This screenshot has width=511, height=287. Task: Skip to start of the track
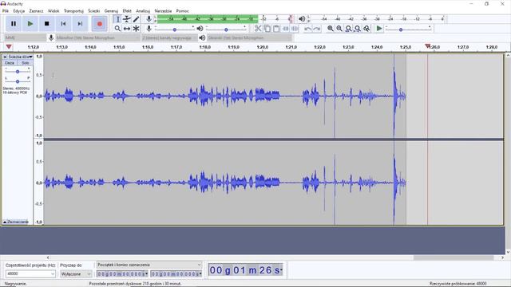[63, 24]
